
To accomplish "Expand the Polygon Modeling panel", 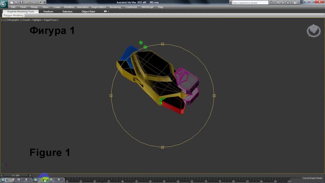I will click(13, 16).
